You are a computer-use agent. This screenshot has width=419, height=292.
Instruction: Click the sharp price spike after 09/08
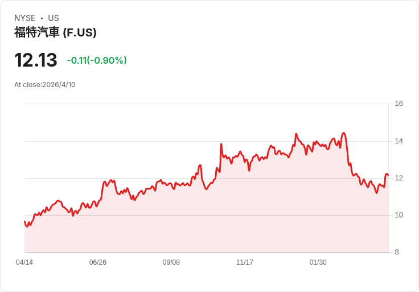point(221,145)
